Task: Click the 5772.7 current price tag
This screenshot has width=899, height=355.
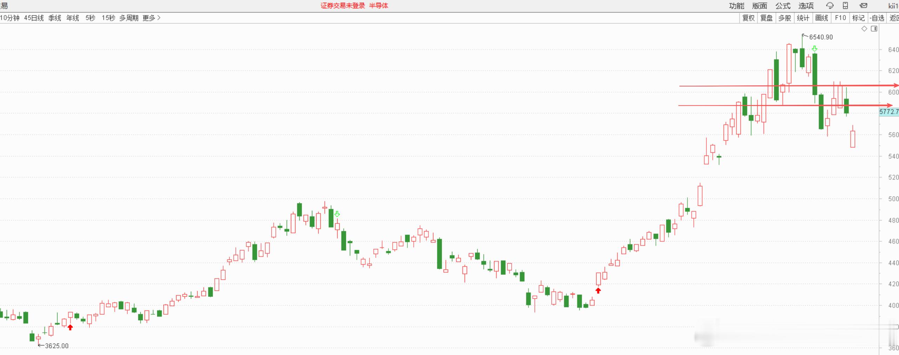Action: point(889,112)
